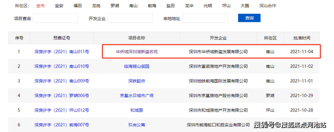Open permit 深房许字（2021）前海007号
The image size is (334, 132).
(x=62, y=125)
